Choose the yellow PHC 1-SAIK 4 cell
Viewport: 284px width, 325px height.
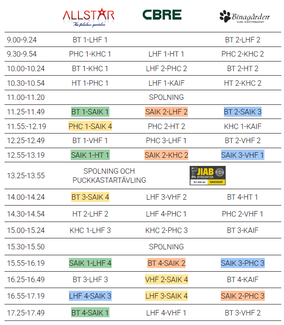90,126
